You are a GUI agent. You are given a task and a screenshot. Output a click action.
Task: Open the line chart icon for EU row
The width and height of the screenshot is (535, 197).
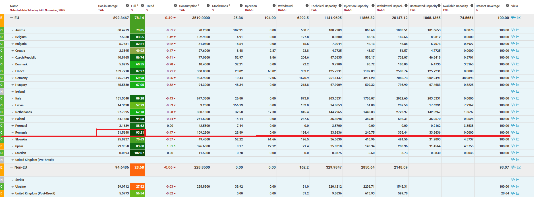pos(519,18)
